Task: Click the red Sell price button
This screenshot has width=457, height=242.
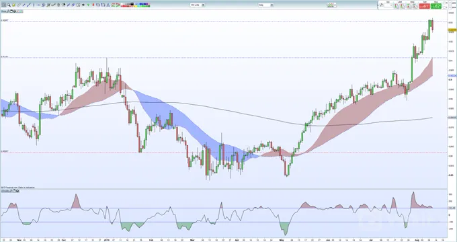Action: click(x=425, y=6)
